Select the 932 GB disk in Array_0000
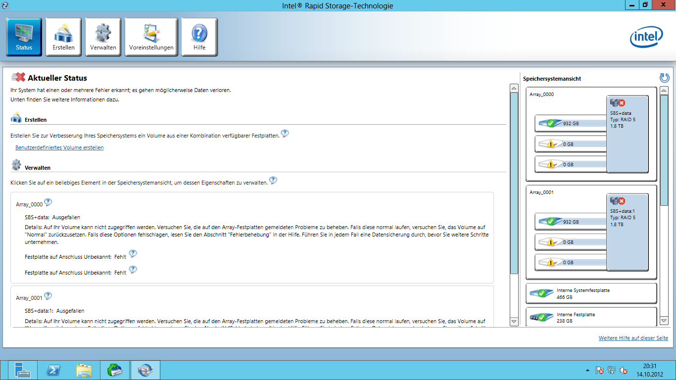This screenshot has height=380, width=676. pyautogui.click(x=571, y=123)
